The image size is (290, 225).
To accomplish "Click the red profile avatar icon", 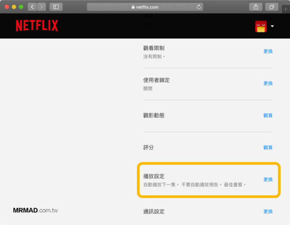I will click(x=261, y=27).
